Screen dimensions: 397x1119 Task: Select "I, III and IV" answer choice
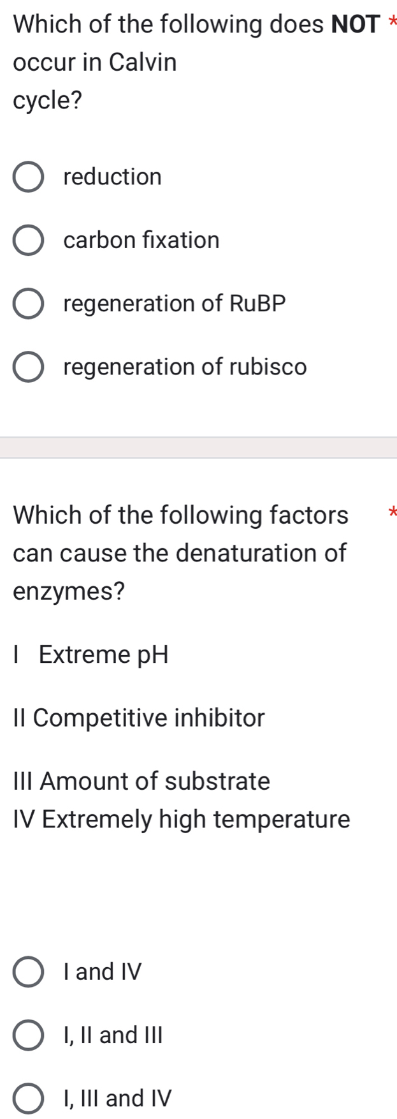[x=28, y=1098]
